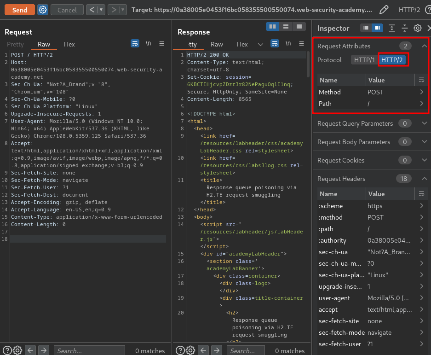Open the forward-history dropdown arrow
This screenshot has height=355, width=431.
tap(123, 10)
